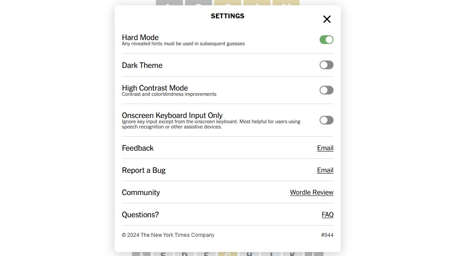Tap the S key on onscreen keyboard
The height and width of the screenshot is (256, 455).
[x=163, y=254]
